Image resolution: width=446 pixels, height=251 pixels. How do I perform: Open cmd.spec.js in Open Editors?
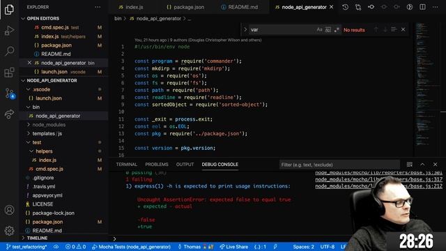[x=55, y=28]
